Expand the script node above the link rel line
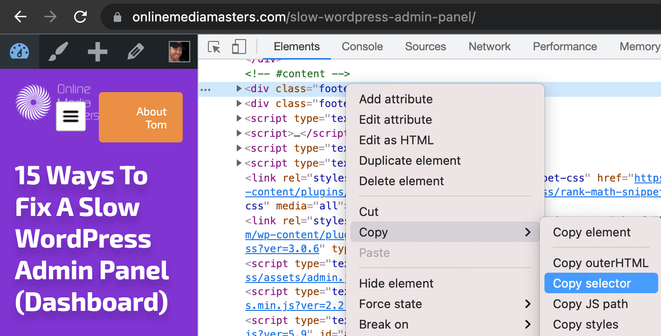The width and height of the screenshot is (661, 336). 239,163
